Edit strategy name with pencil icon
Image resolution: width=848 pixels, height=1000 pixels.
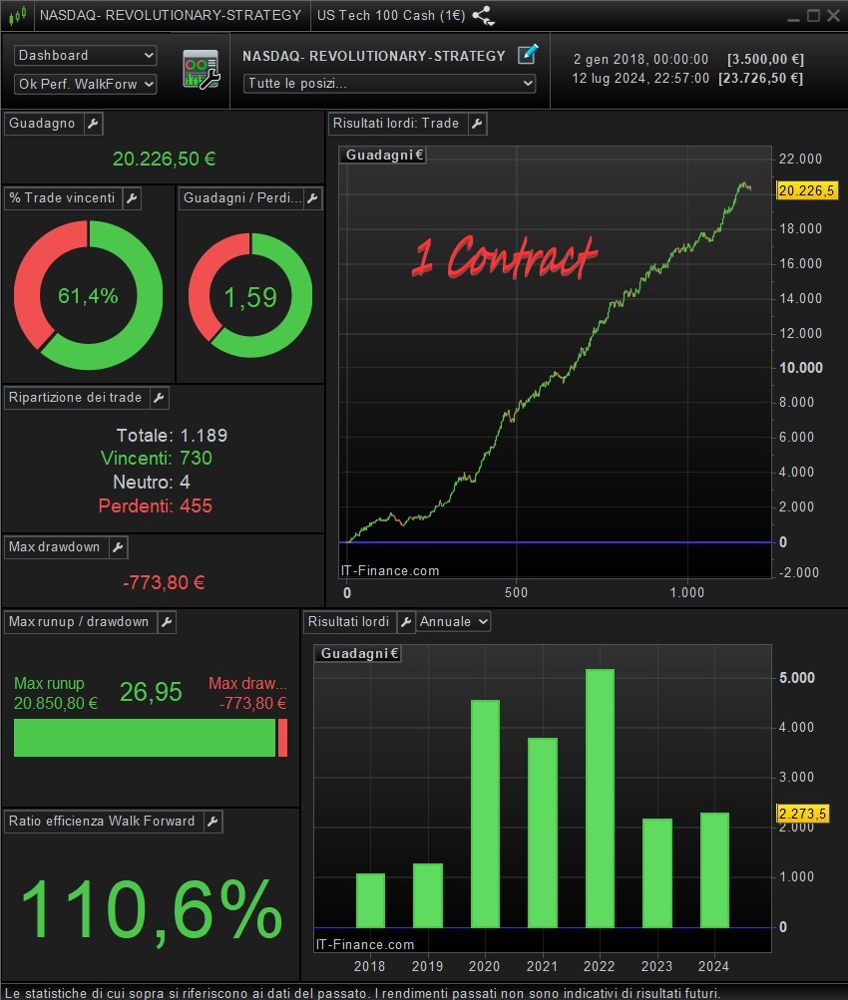527,55
